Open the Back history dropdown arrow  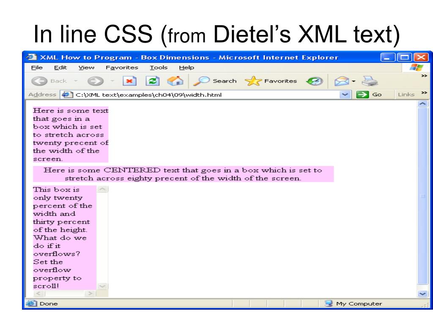[x=76, y=81]
